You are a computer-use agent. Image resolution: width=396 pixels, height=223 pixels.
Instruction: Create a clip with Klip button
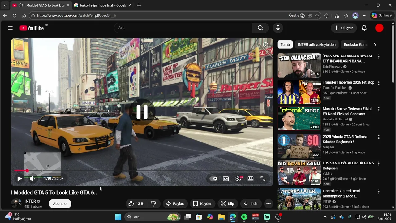click(227, 203)
